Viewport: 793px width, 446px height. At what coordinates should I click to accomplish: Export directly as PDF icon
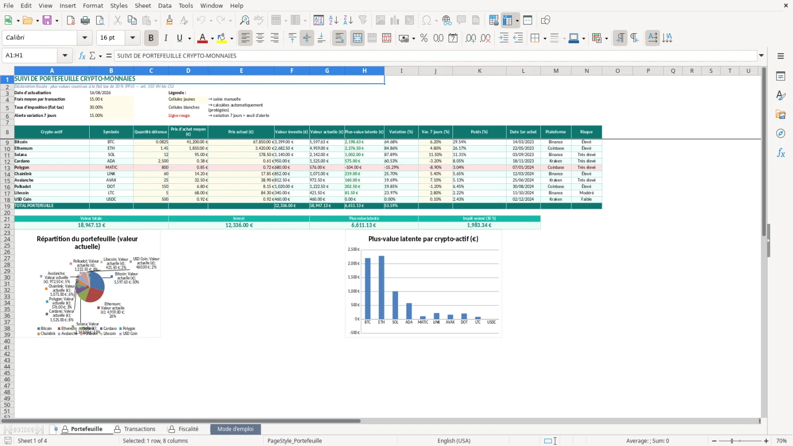click(70, 20)
